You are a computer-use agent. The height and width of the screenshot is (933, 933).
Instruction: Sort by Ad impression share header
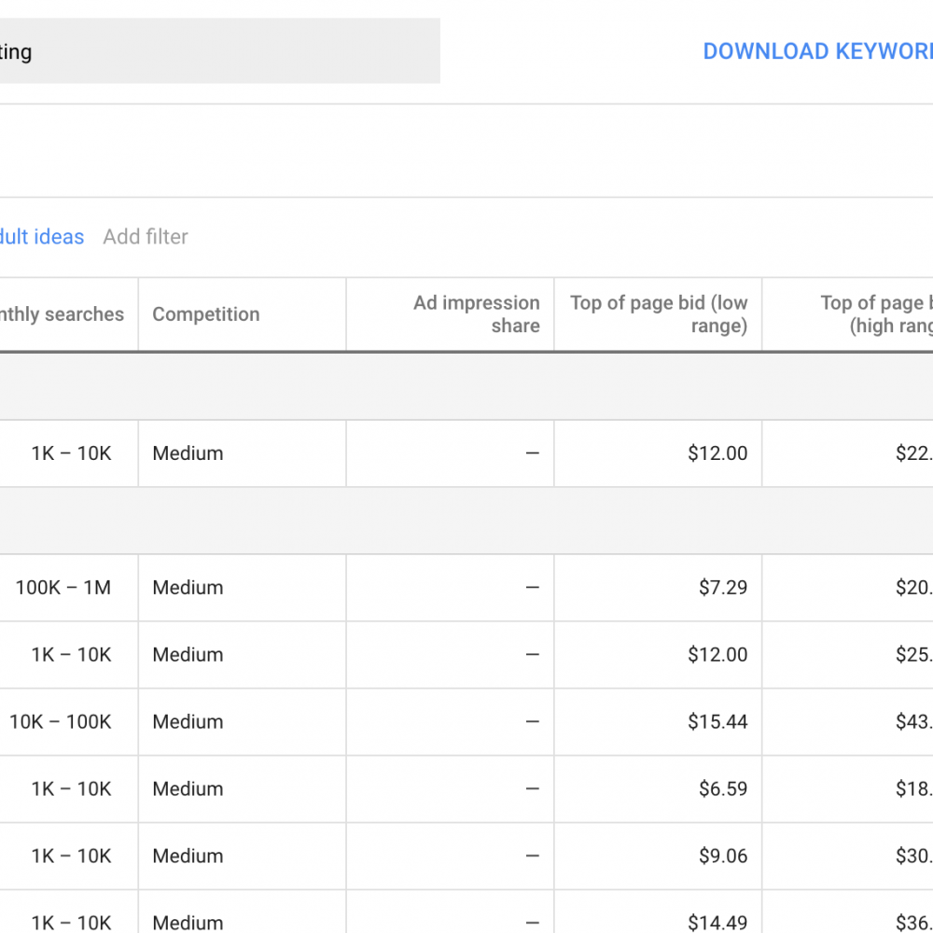coord(477,314)
